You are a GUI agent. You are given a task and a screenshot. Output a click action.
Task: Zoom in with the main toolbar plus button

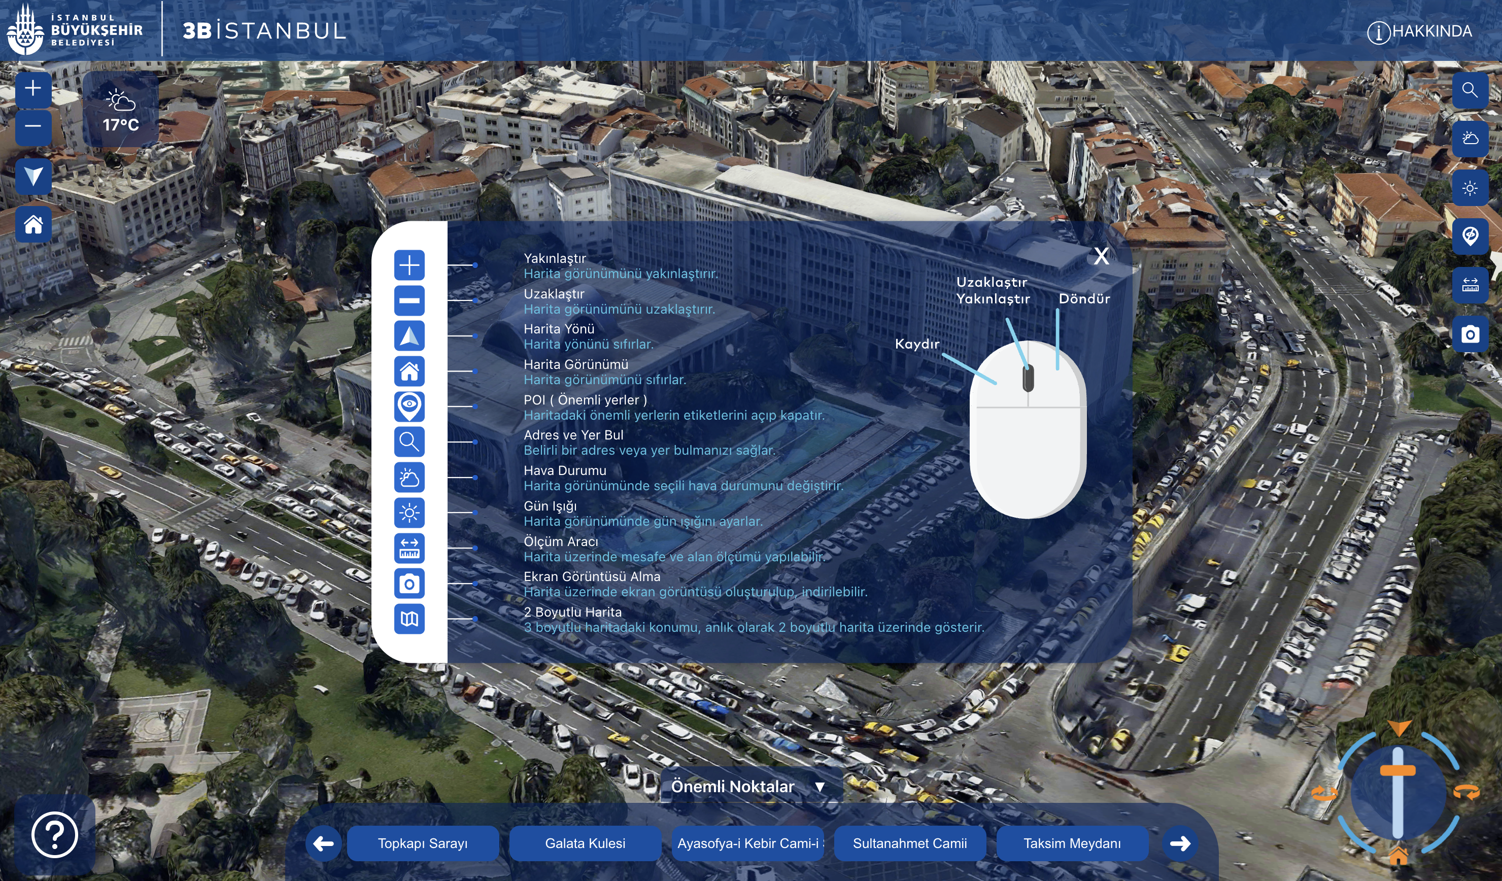pyautogui.click(x=33, y=89)
